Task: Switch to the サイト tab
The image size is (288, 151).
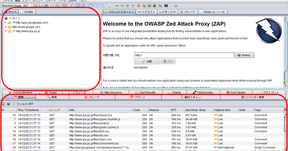Action: point(10,12)
